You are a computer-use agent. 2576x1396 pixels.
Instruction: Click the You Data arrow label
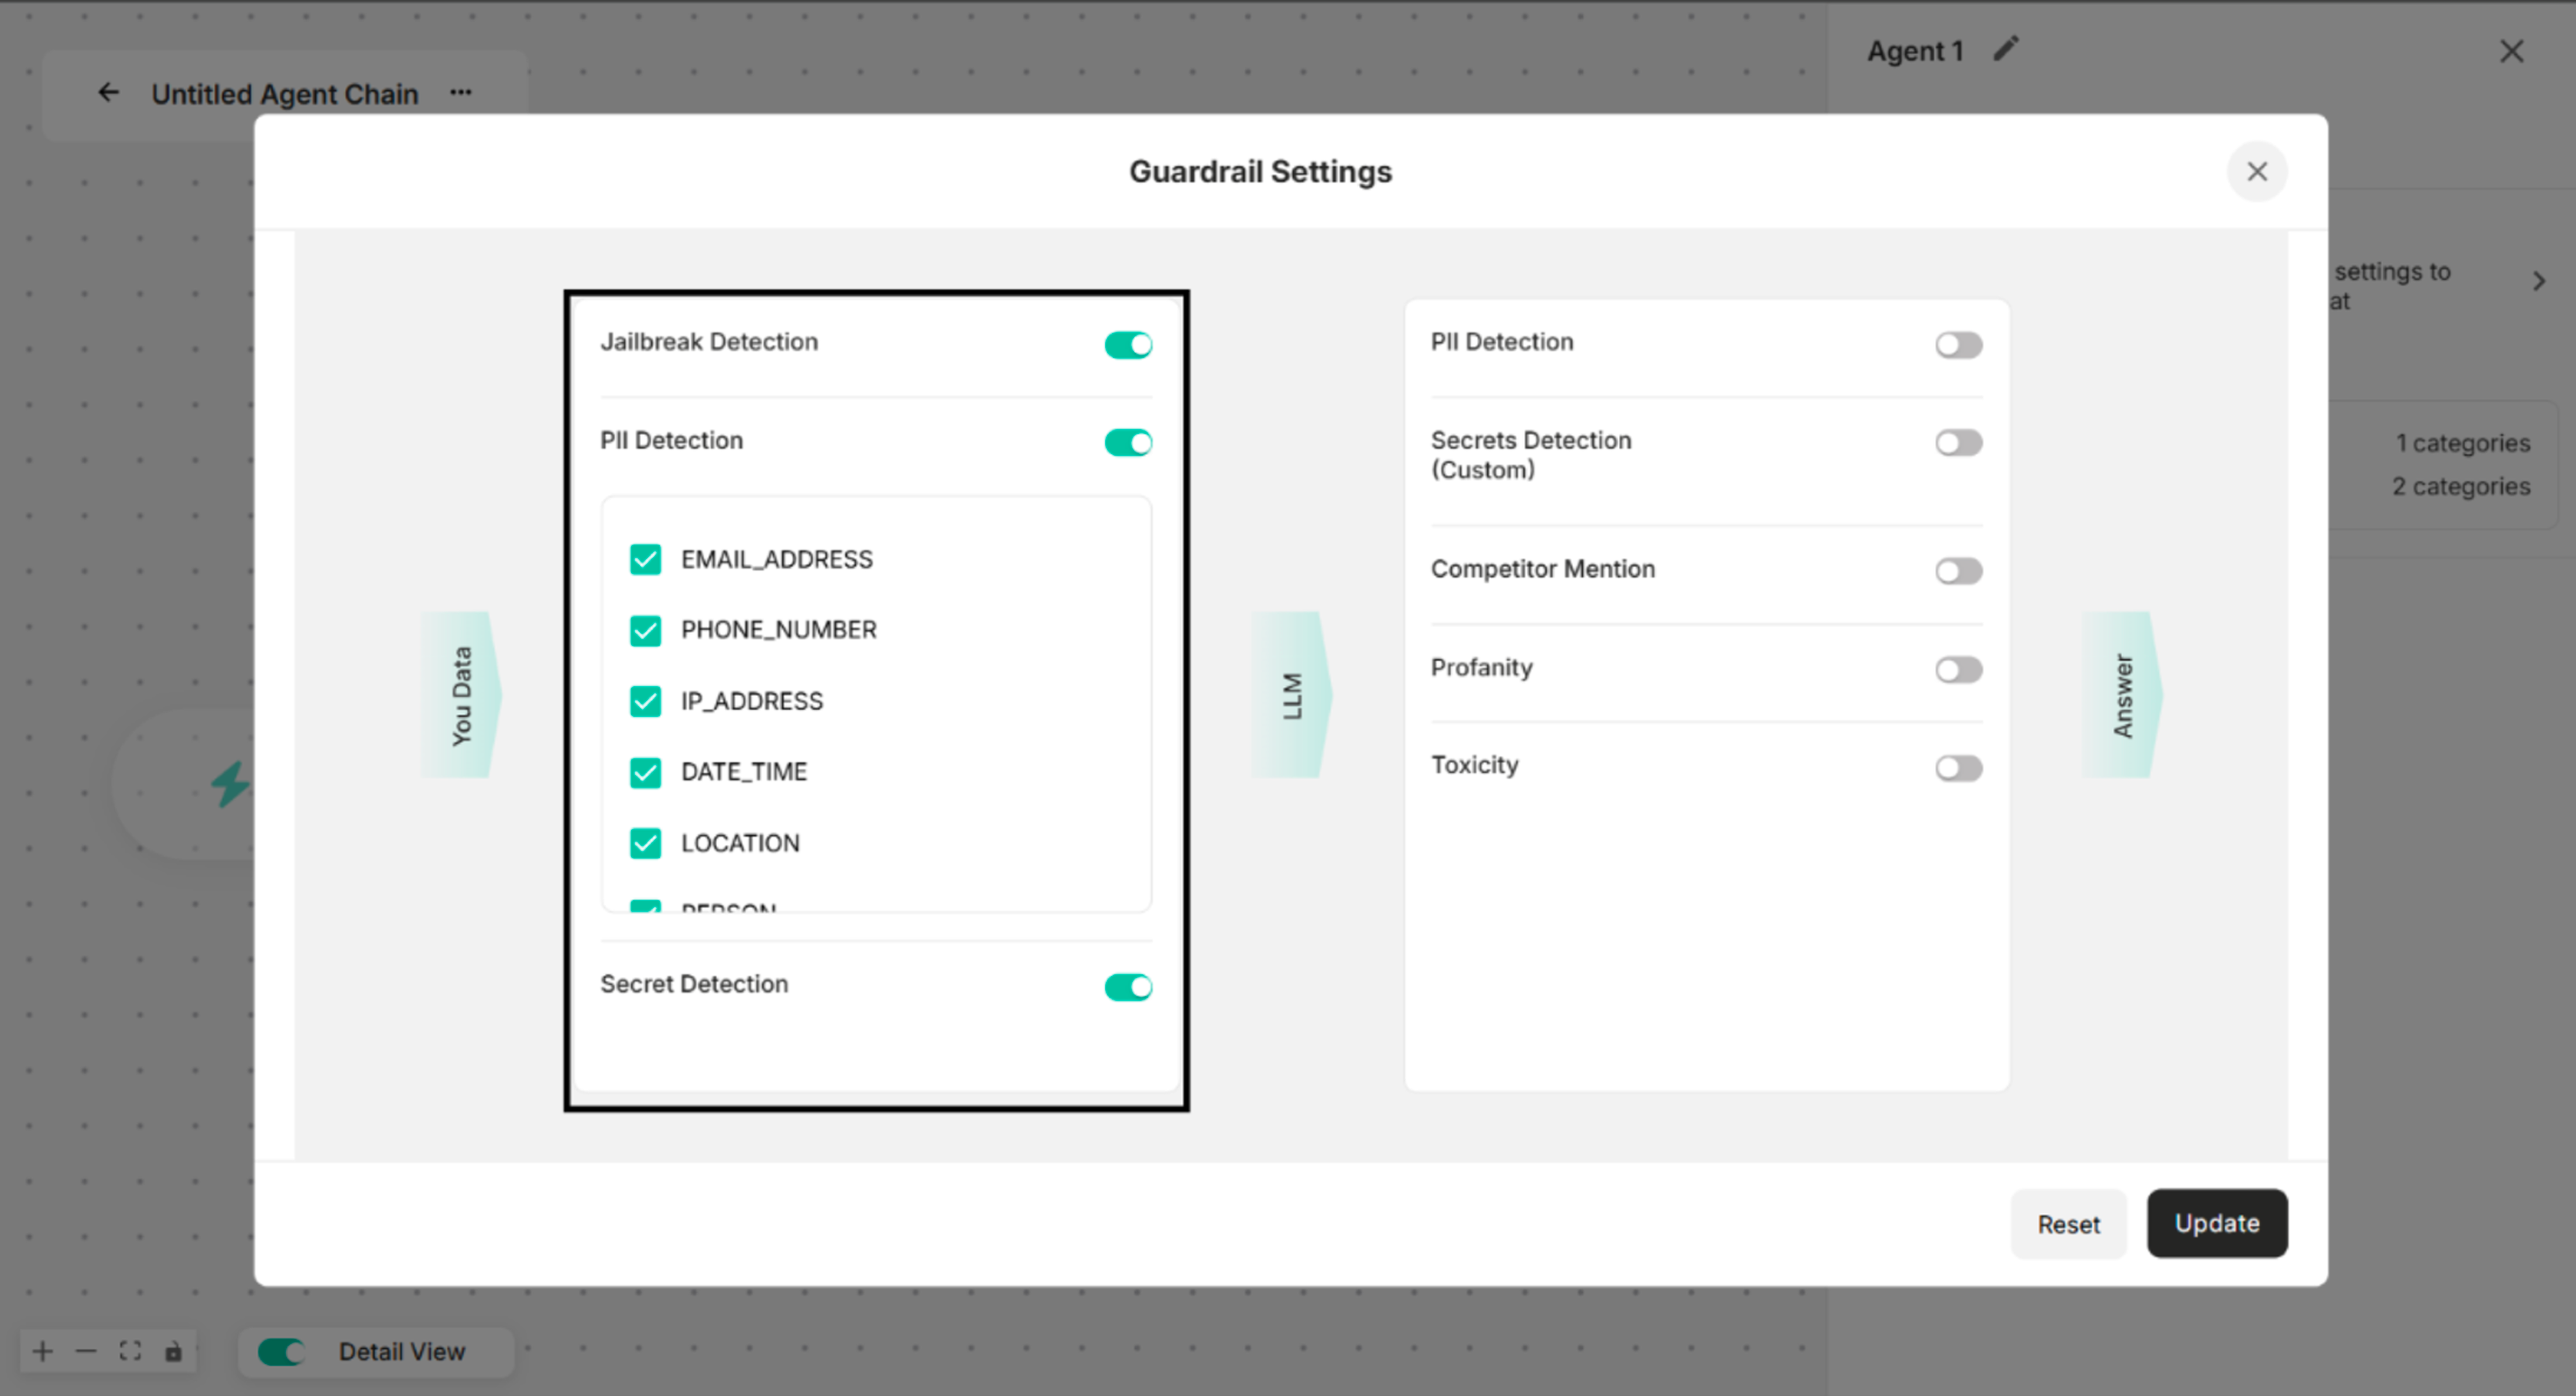tap(461, 695)
